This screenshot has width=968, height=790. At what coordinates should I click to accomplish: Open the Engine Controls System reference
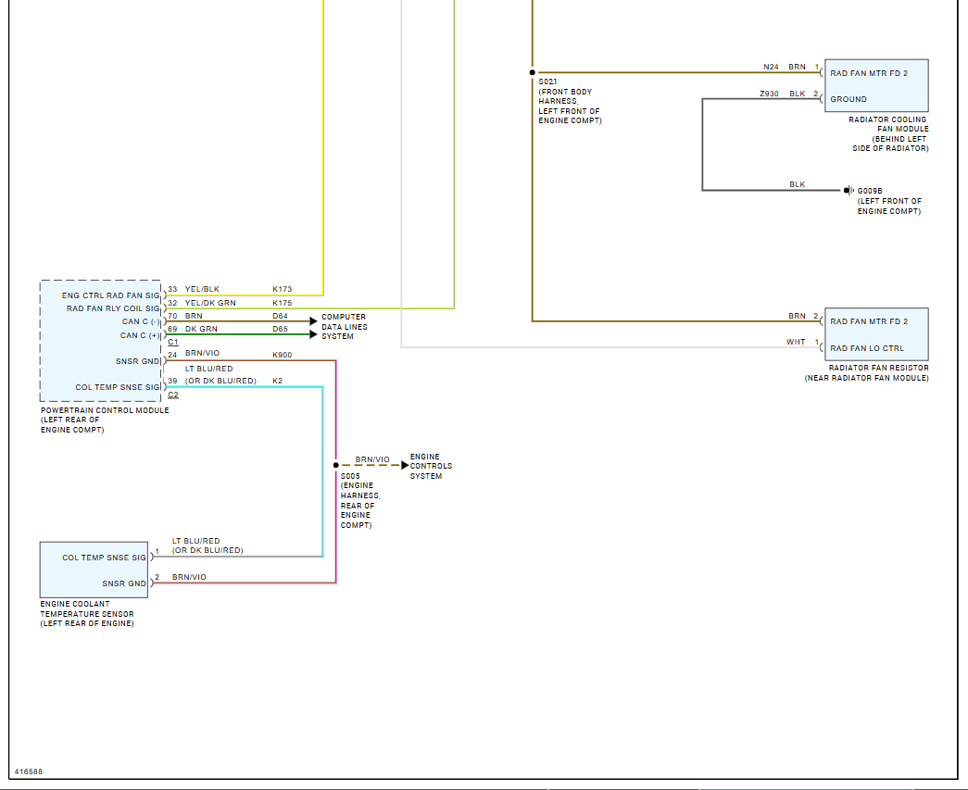point(431,466)
